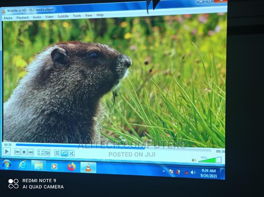Image resolution: width=264 pixels, height=197 pixels.
Task: Toggle random shuffle playback
Action: point(71,154)
